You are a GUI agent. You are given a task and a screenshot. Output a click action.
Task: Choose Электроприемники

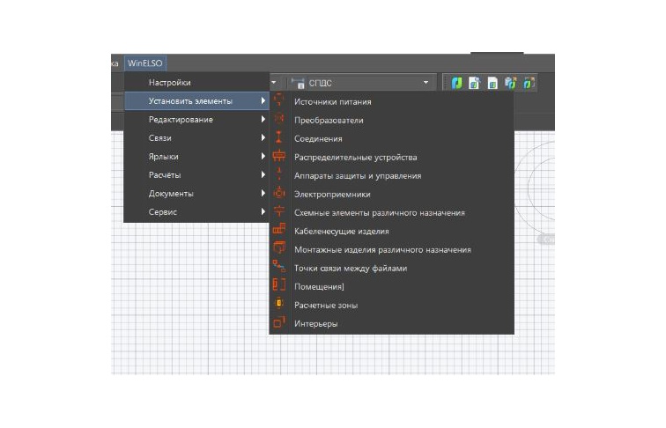(x=392, y=194)
